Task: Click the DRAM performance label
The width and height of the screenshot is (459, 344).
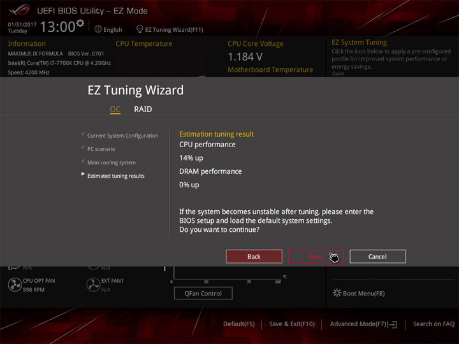Action: tap(210, 171)
